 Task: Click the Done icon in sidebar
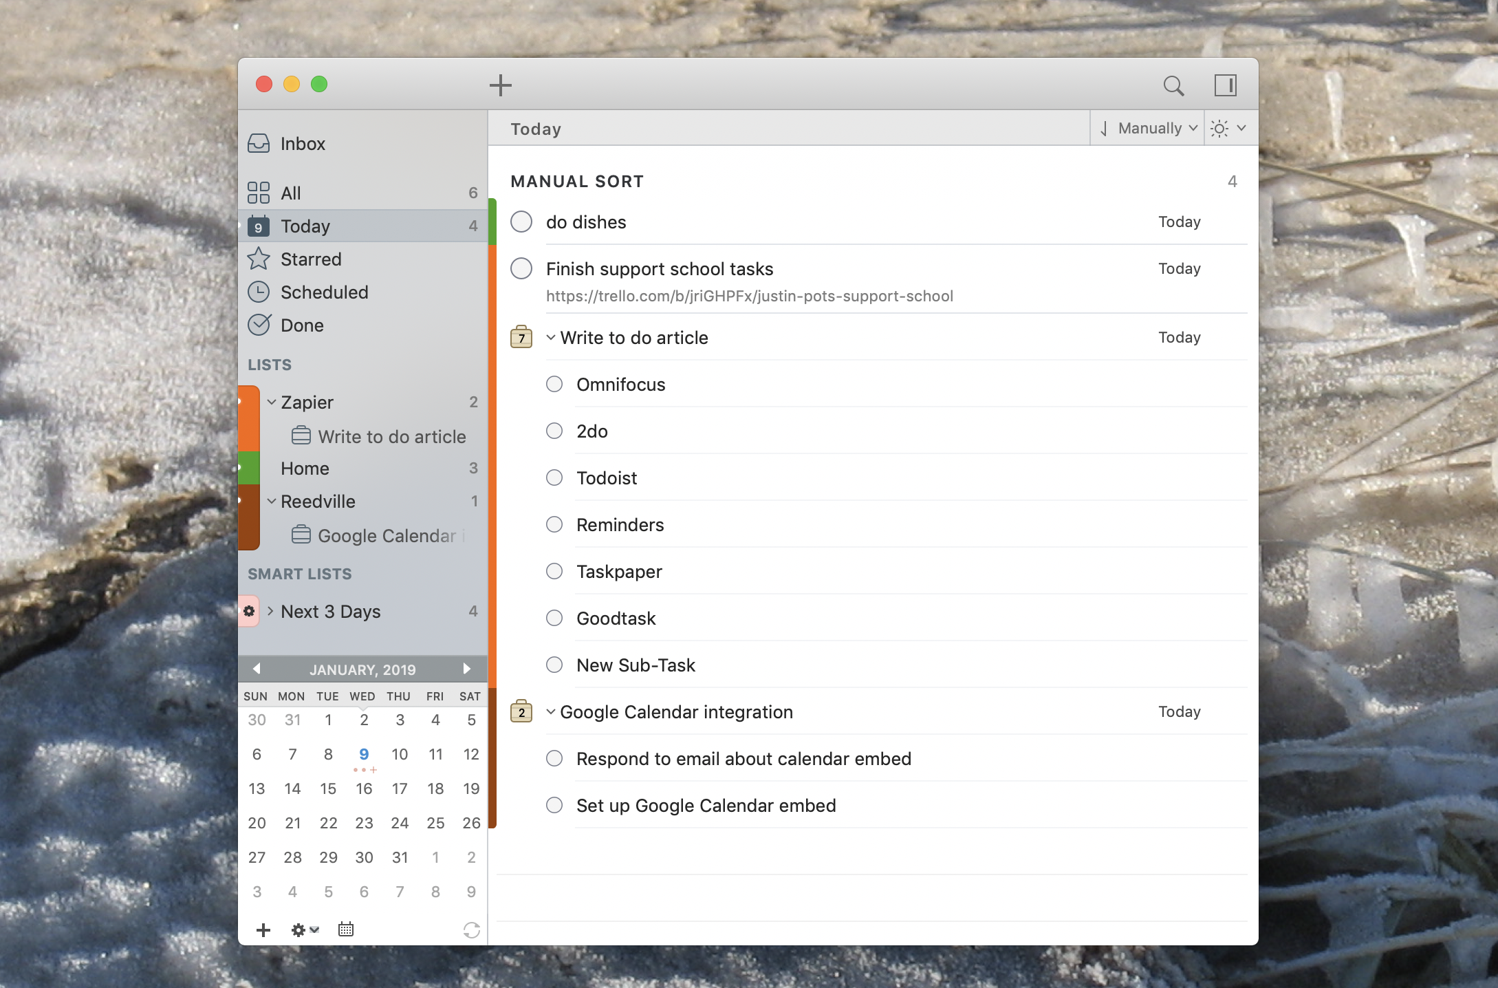(259, 324)
